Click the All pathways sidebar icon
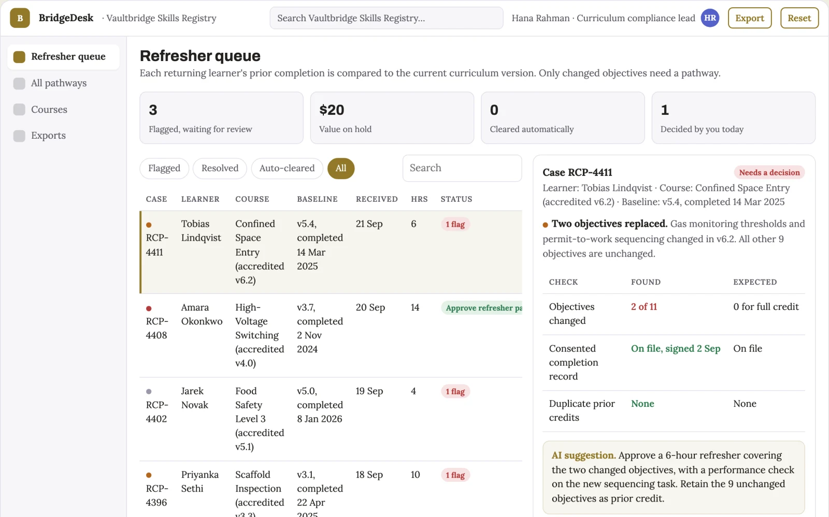829x517 pixels. tap(19, 83)
